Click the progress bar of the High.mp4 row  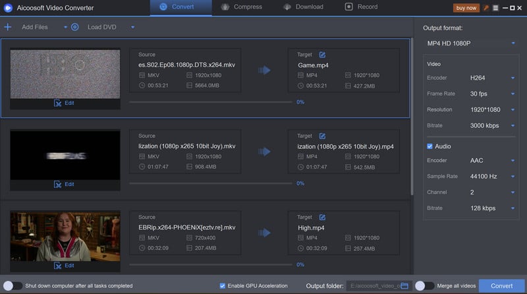point(211,265)
